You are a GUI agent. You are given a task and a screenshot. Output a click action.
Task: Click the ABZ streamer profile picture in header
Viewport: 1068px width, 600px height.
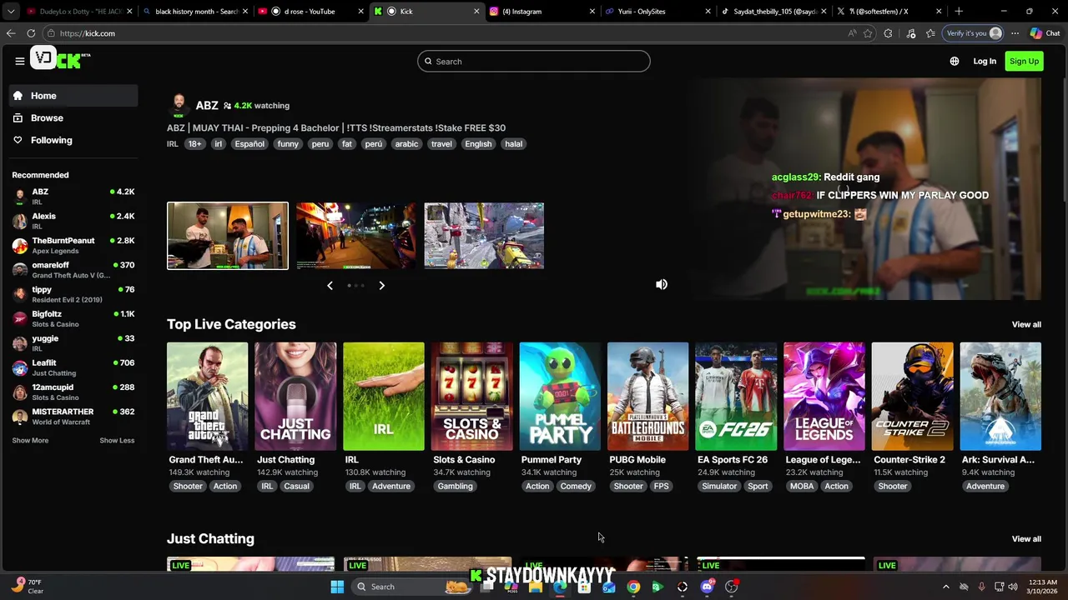click(x=178, y=105)
